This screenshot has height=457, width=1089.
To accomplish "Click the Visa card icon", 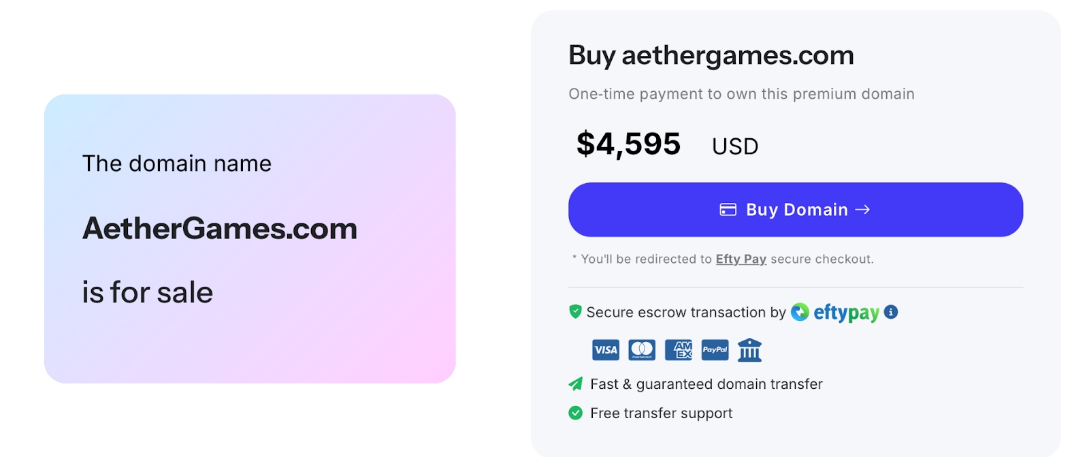I will (x=605, y=350).
